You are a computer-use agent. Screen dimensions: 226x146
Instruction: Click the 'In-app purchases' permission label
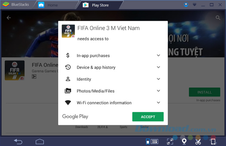pyautogui.click(x=93, y=55)
